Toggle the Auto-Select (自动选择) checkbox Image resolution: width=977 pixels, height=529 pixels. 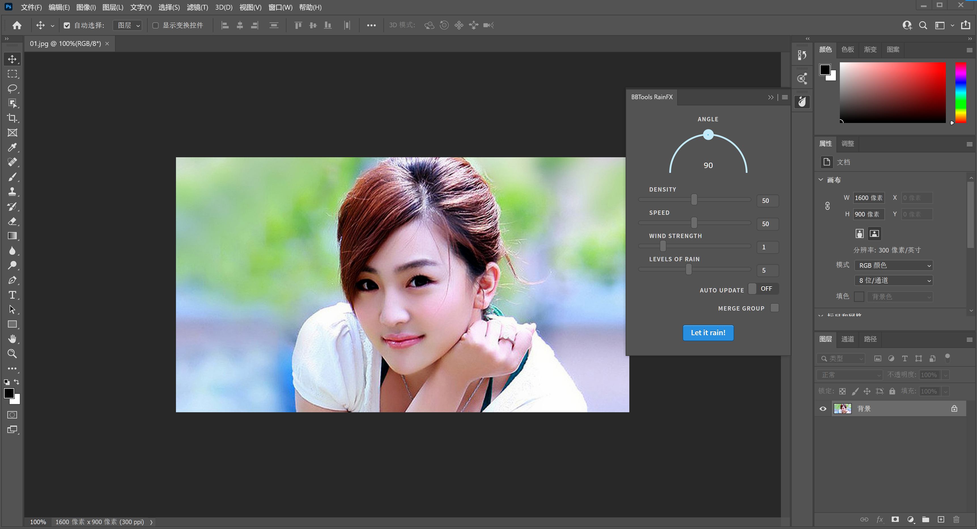point(67,26)
